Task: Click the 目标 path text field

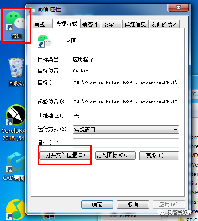Action: [126, 83]
